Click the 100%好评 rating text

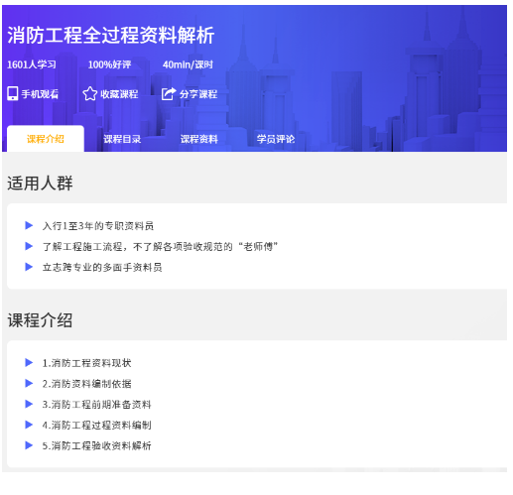[109, 64]
